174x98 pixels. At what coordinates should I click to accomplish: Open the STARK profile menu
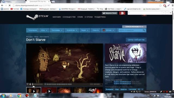pos(80,17)
